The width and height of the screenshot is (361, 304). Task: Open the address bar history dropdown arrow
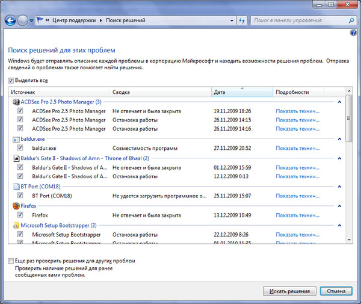click(x=232, y=20)
